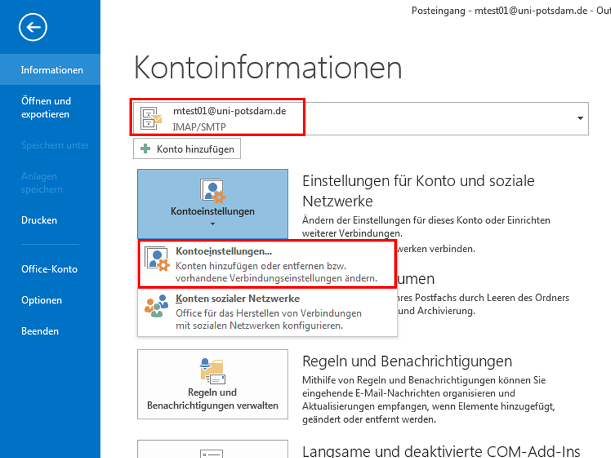Collapse the Kontoeinstellungen dropdown arrow
The height and width of the screenshot is (458, 611).
tap(212, 225)
